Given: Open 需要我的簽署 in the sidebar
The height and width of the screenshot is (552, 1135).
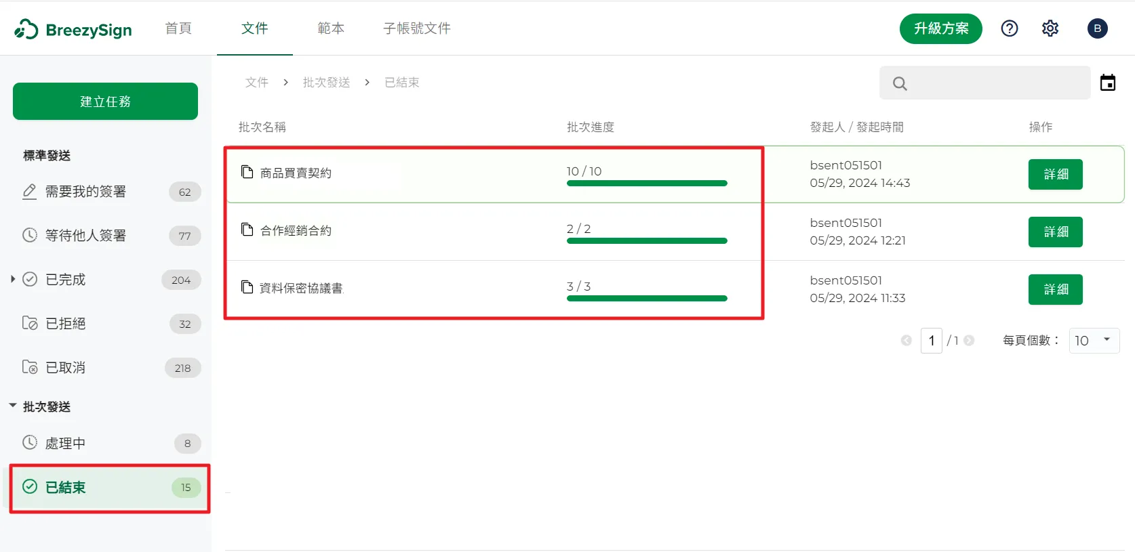Looking at the screenshot, I should tap(85, 192).
